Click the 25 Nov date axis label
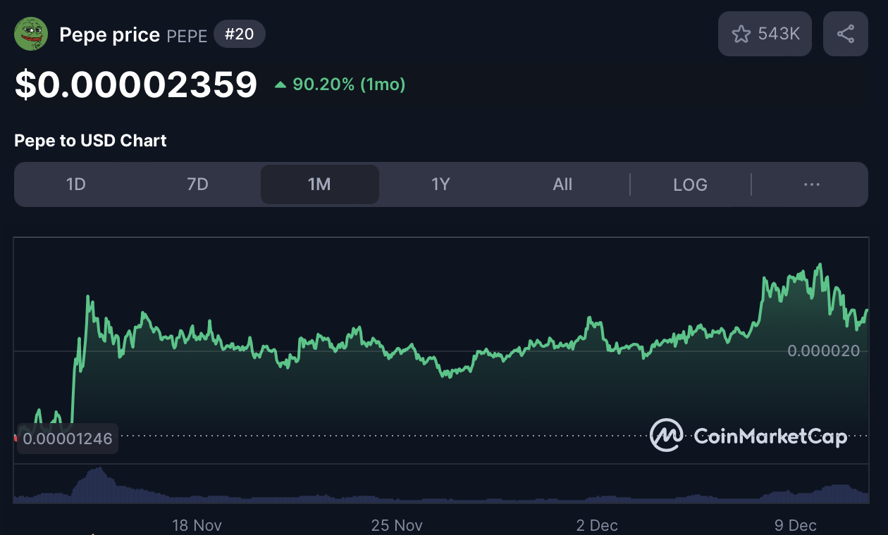Image resolution: width=888 pixels, height=535 pixels. point(397,525)
